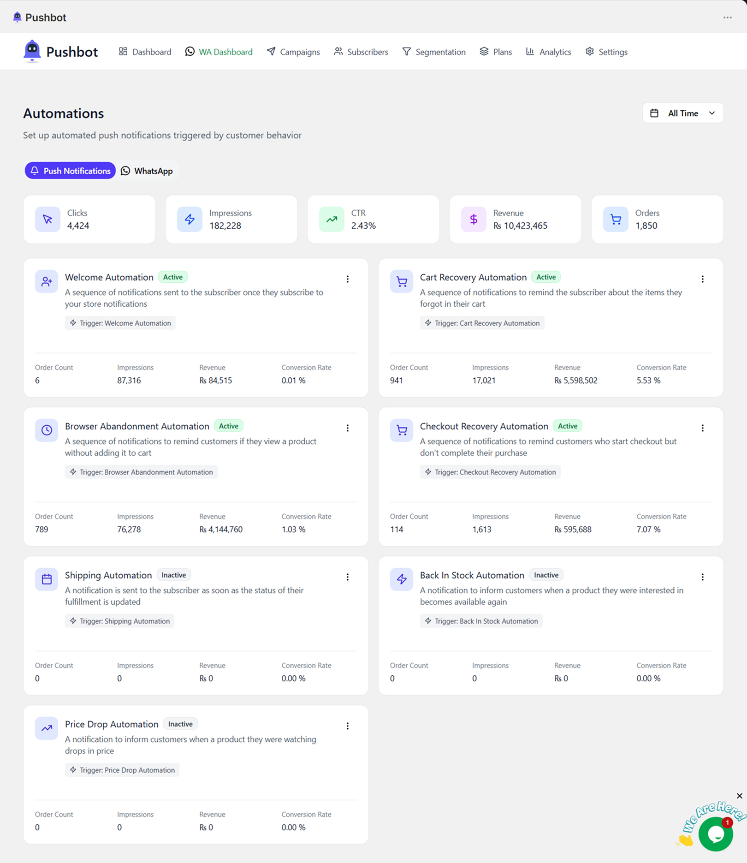Image resolution: width=747 pixels, height=863 pixels.
Task: Close the We Are Here chat prompt
Action: click(x=740, y=796)
